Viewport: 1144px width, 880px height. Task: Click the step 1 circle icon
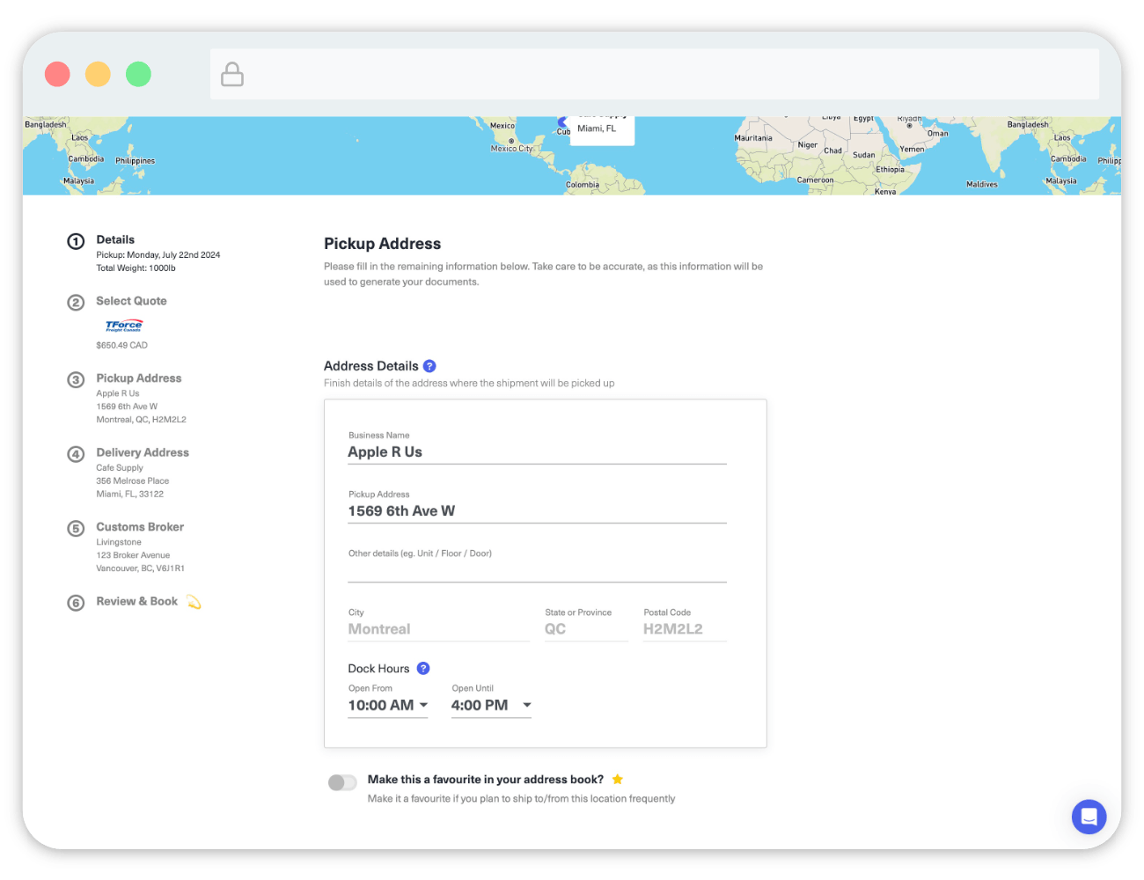[77, 241]
